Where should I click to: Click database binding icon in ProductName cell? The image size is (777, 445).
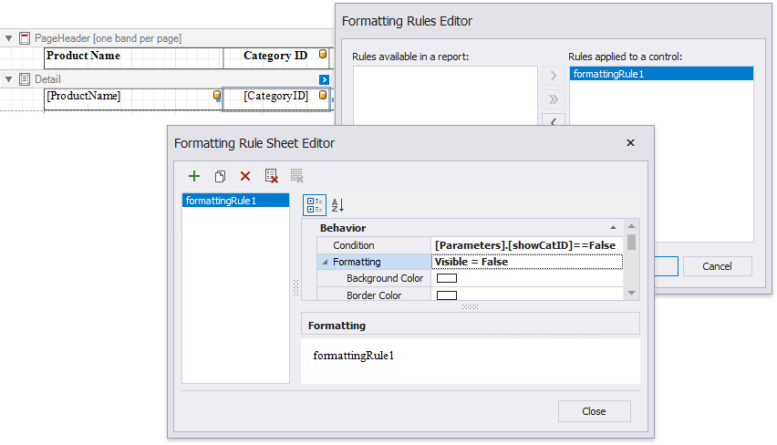(217, 96)
